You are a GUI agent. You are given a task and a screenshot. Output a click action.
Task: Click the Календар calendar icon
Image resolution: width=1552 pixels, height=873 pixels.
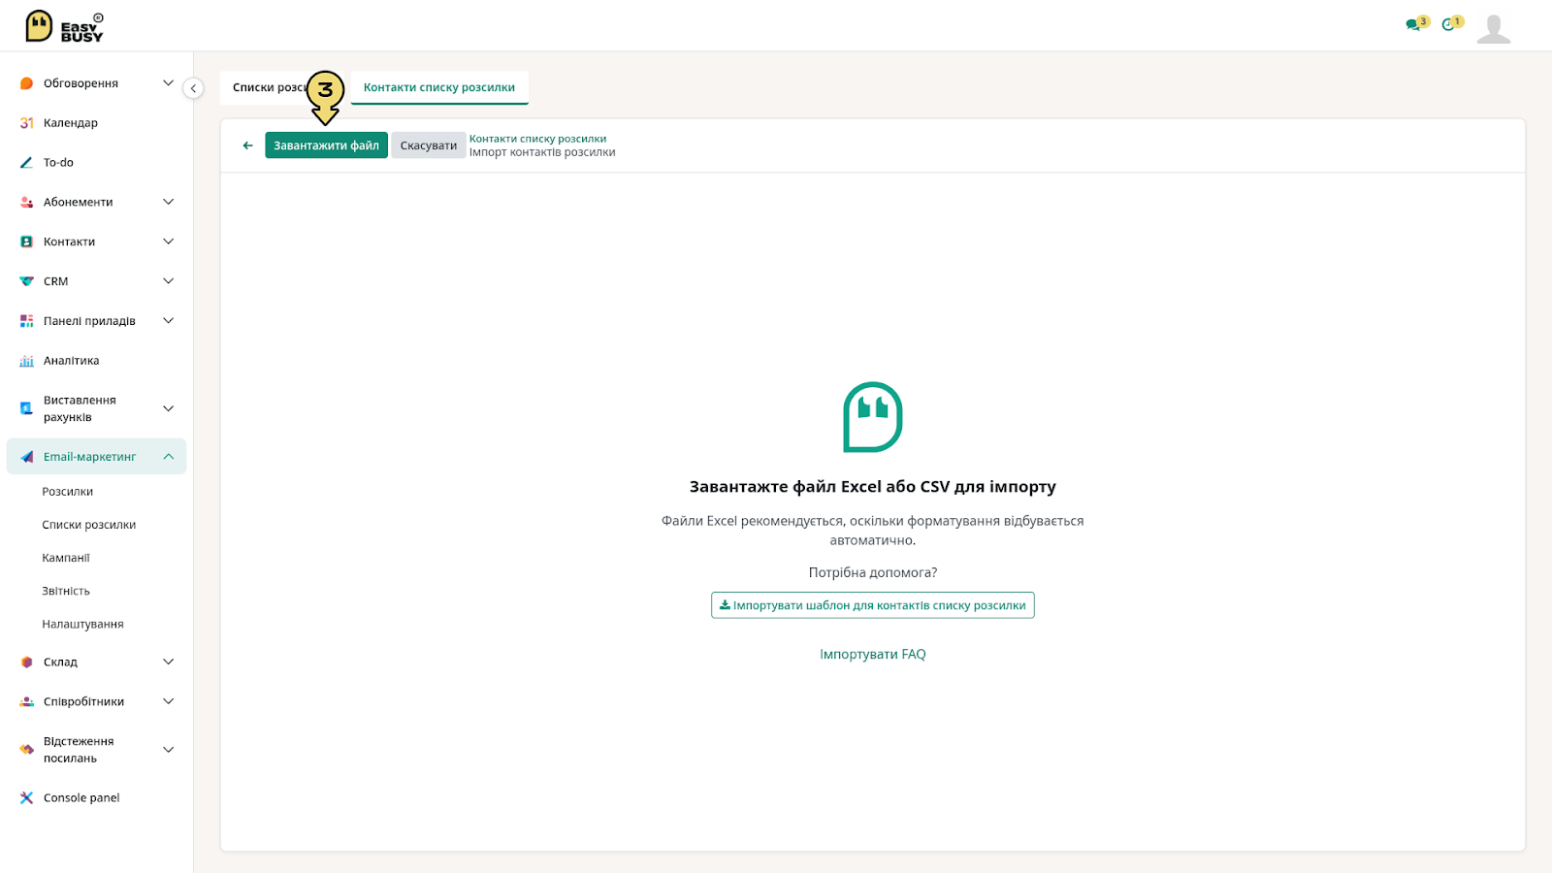tap(26, 123)
